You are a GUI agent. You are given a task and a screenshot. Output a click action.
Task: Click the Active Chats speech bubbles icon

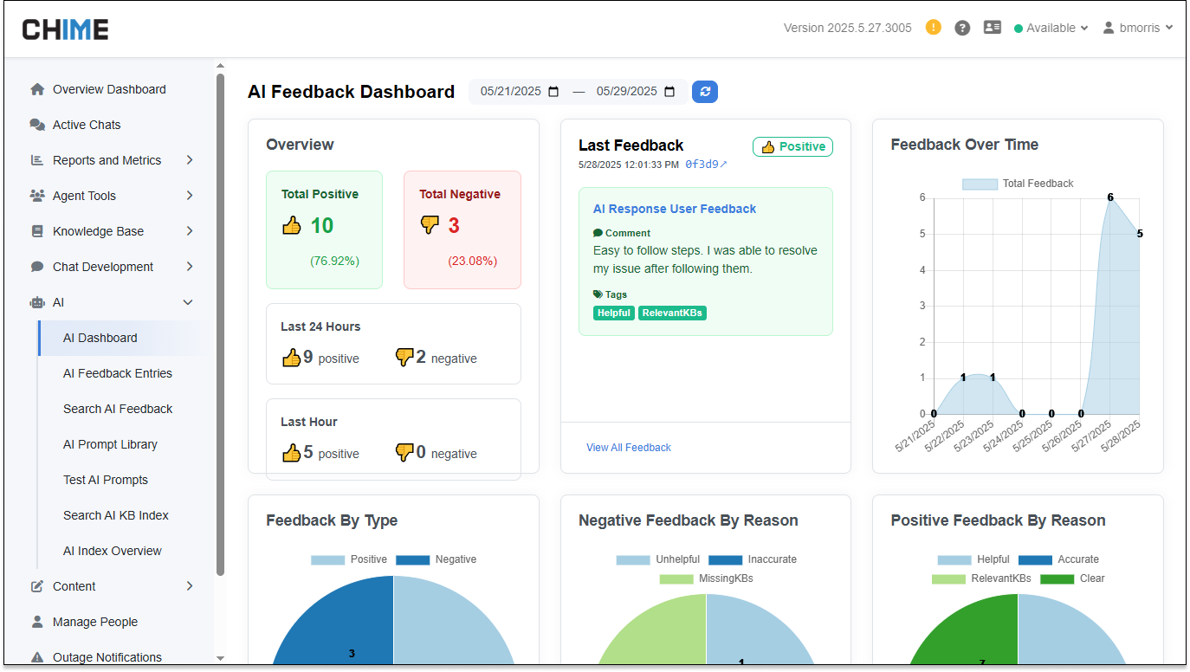[37, 125]
